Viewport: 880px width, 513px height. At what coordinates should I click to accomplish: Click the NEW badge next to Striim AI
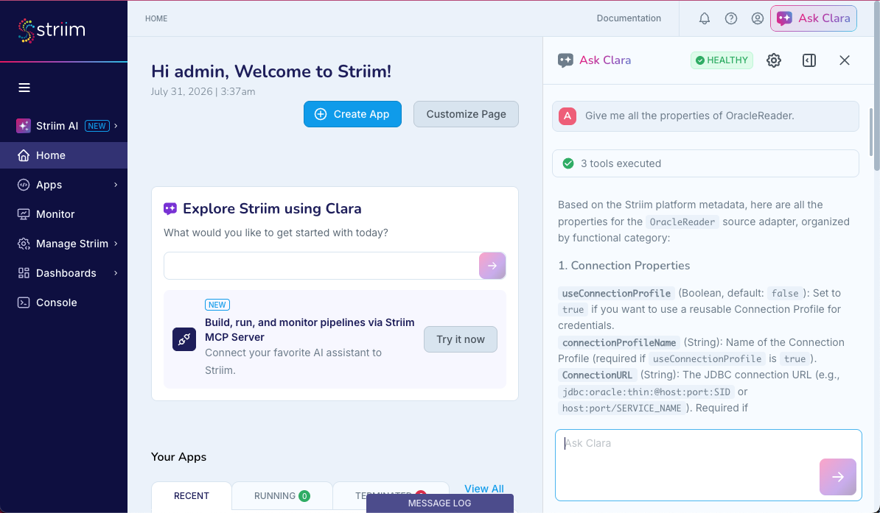(x=97, y=126)
